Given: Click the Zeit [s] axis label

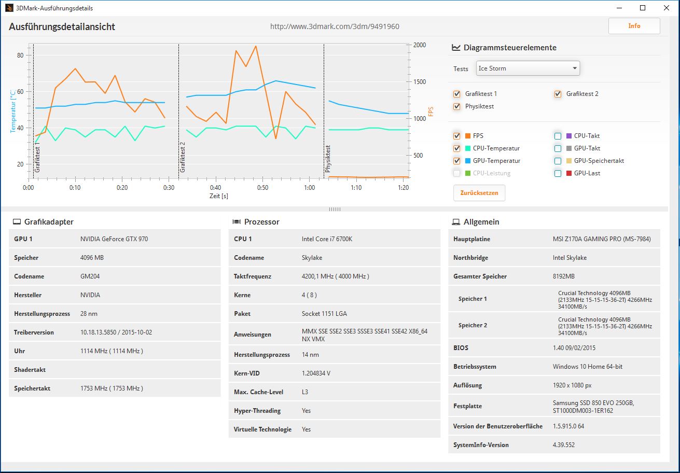Looking at the screenshot, I should [x=218, y=196].
